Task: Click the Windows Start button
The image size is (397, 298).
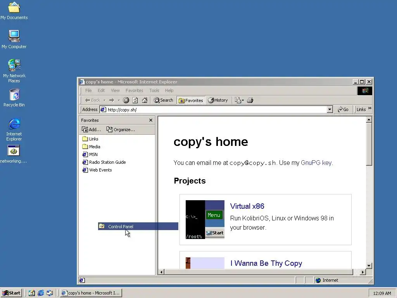Action: [11, 293]
